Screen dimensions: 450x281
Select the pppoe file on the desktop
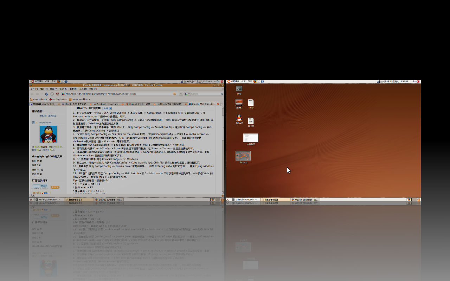(251, 122)
